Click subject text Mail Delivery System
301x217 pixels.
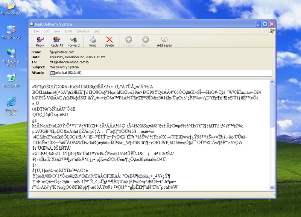point(64,67)
